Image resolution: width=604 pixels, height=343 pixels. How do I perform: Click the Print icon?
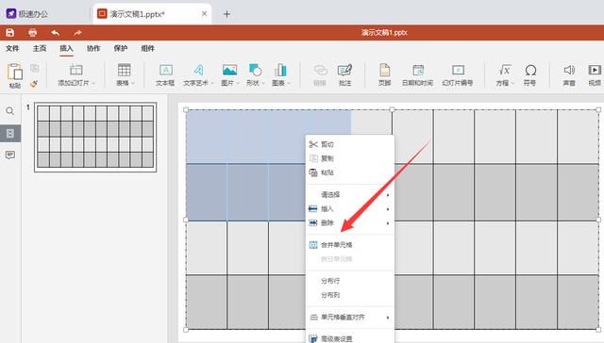[33, 33]
